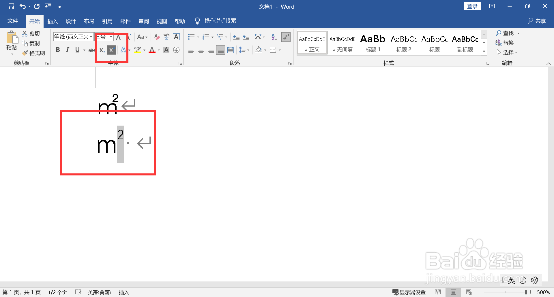Toggle subscript formatting

[x=102, y=50]
